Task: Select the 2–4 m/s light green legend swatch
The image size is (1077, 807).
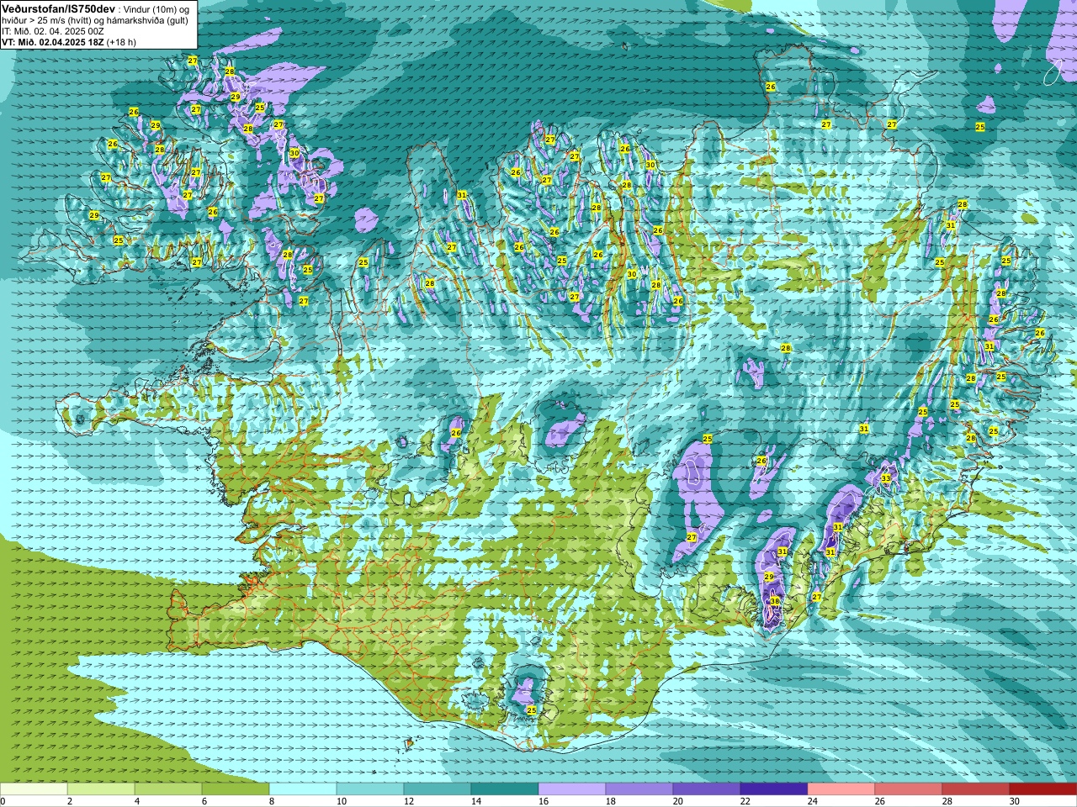Action: 101,789
